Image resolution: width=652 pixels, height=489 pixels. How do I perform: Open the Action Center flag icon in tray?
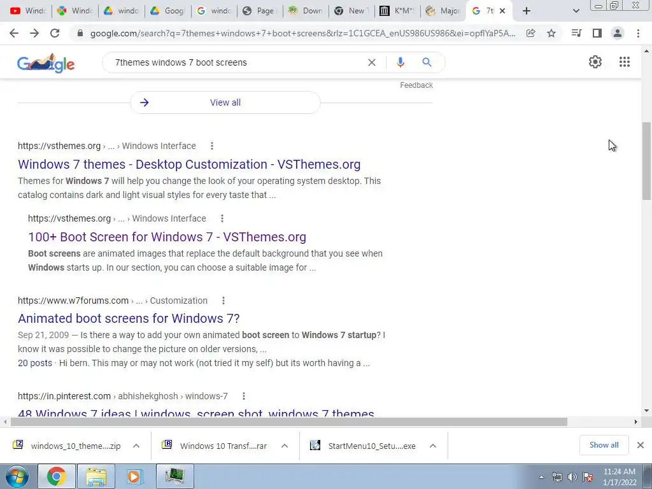(588, 477)
